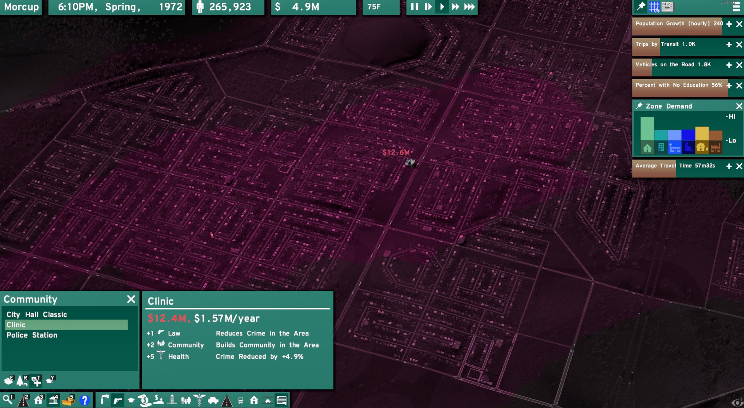Remove the Trips by Transit stat panel

739,45
